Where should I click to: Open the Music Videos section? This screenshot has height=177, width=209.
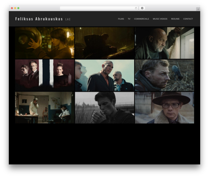(x=160, y=19)
